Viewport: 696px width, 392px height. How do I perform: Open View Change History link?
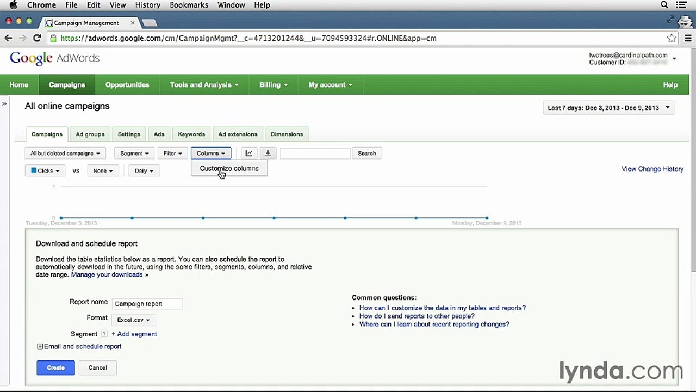coord(652,169)
